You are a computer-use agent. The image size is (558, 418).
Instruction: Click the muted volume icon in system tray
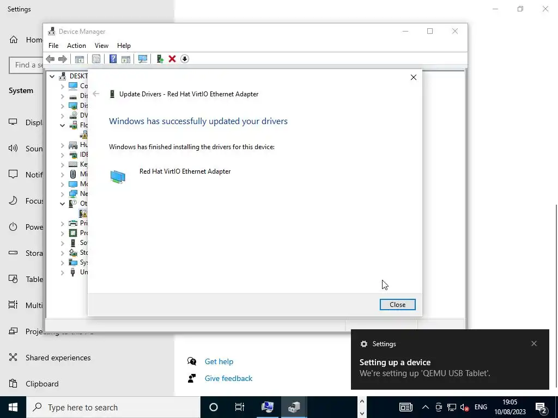464,407
